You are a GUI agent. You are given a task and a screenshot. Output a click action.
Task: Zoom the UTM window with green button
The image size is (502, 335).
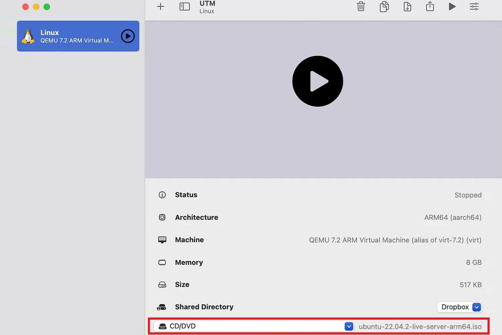click(47, 7)
